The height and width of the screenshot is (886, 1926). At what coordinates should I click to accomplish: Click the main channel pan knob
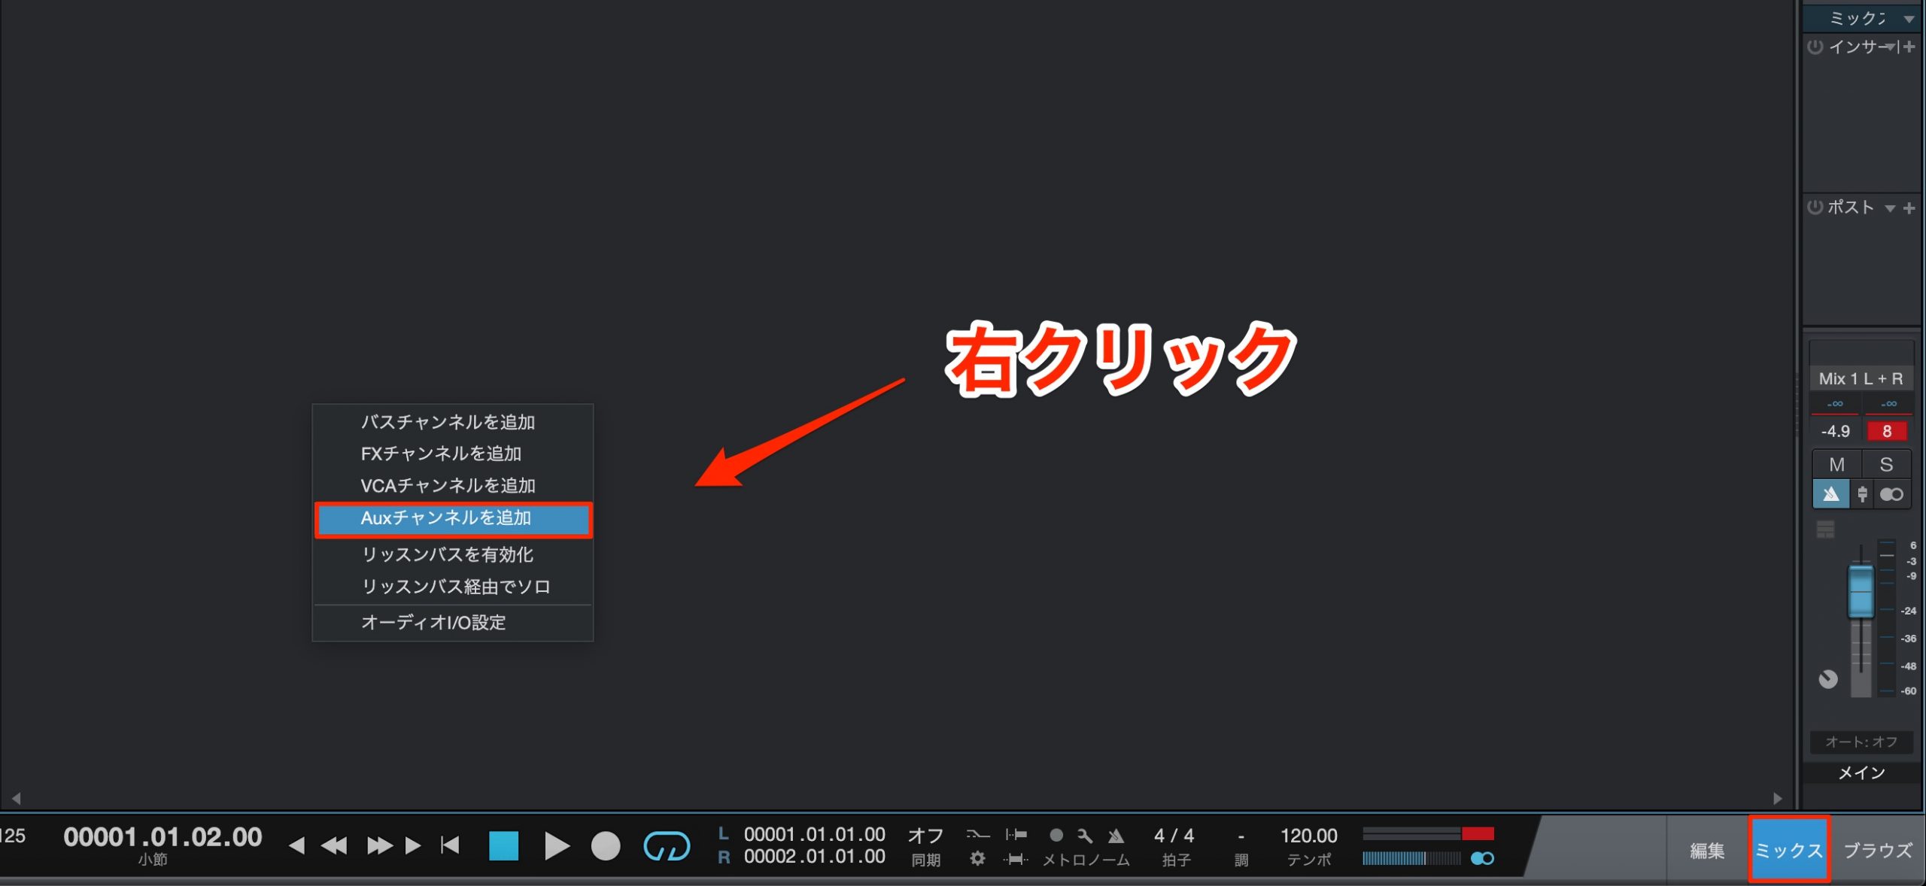coord(1828,679)
